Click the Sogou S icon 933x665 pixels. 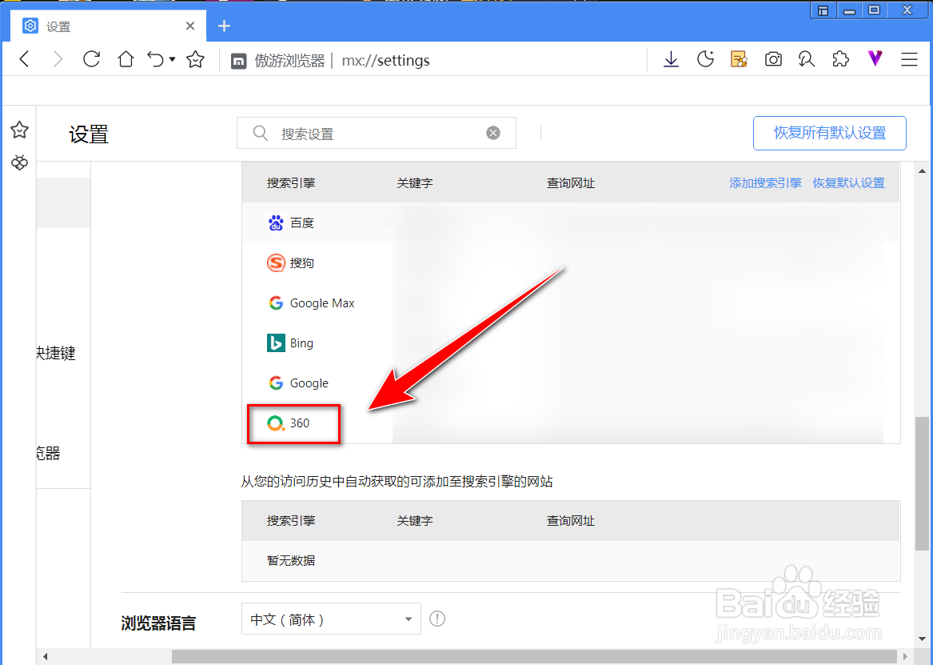[276, 262]
